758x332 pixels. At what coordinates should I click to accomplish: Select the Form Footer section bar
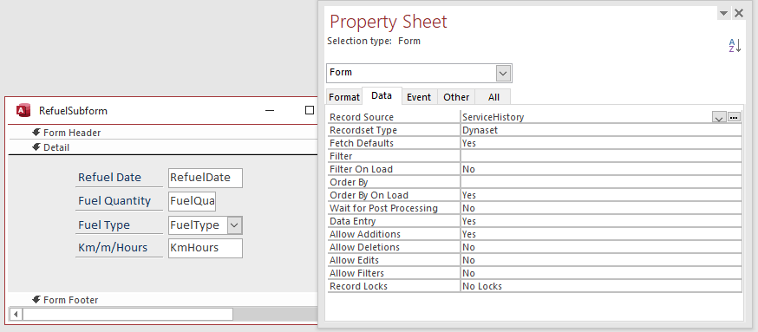pyautogui.click(x=162, y=300)
